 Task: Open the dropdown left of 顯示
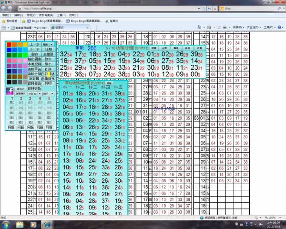[x=34, y=94]
